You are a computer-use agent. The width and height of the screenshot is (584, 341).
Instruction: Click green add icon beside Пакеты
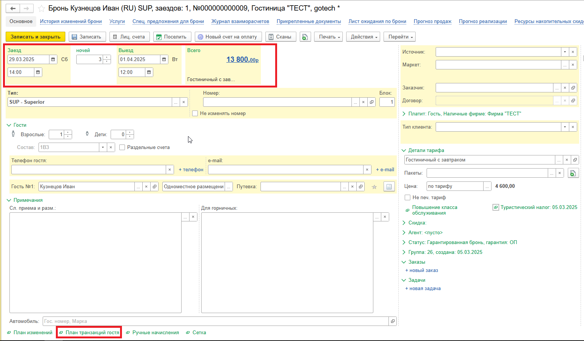(x=573, y=173)
